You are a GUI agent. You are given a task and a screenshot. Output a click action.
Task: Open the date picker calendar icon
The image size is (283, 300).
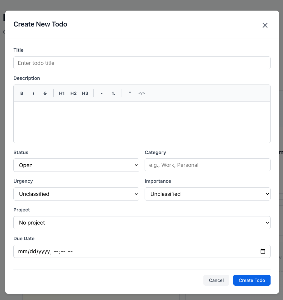pyautogui.click(x=263, y=251)
